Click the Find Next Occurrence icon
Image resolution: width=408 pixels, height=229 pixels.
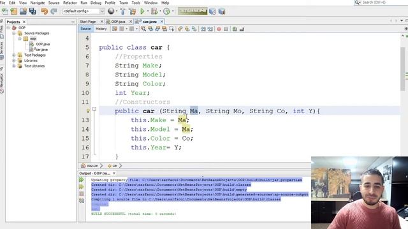[x=157, y=29]
